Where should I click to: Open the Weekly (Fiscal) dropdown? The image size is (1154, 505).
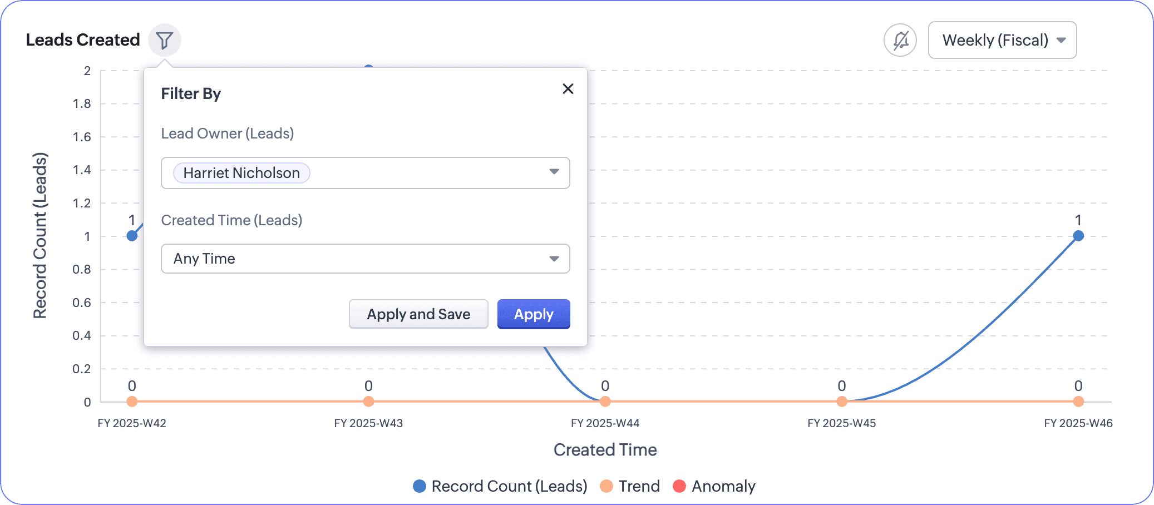click(1002, 40)
